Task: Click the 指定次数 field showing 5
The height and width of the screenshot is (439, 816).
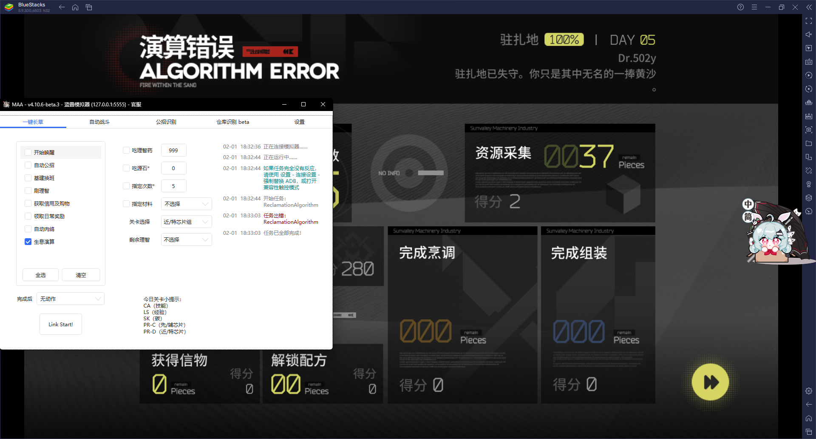Action: point(173,186)
